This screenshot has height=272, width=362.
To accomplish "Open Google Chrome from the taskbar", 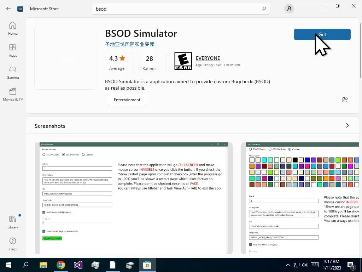I will point(61,265).
